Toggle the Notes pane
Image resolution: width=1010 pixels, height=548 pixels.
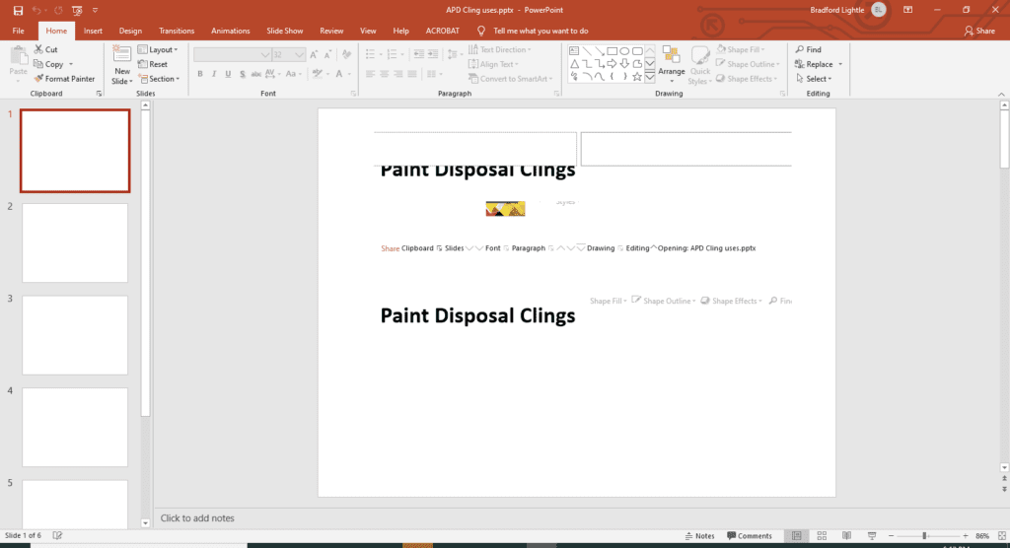click(x=699, y=536)
